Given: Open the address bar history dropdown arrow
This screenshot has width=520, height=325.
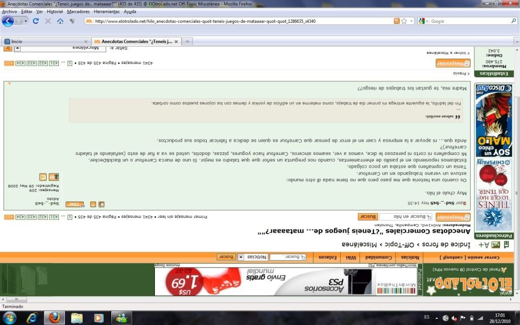Looking at the screenshot, I should (x=411, y=21).
